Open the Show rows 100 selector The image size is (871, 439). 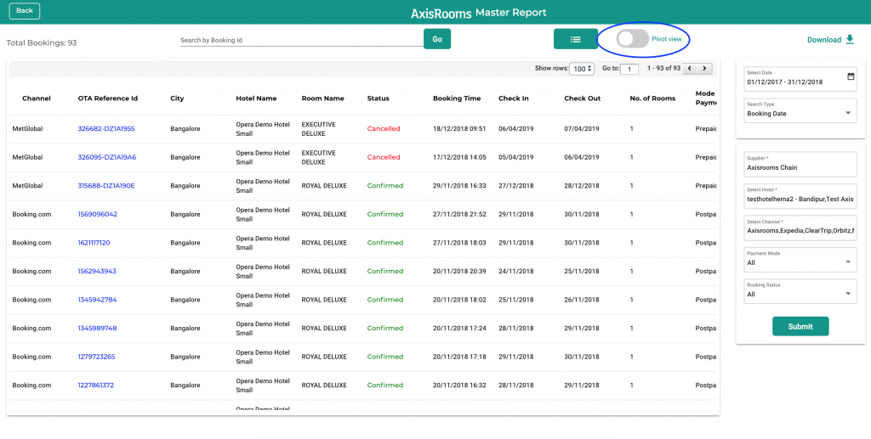582,69
